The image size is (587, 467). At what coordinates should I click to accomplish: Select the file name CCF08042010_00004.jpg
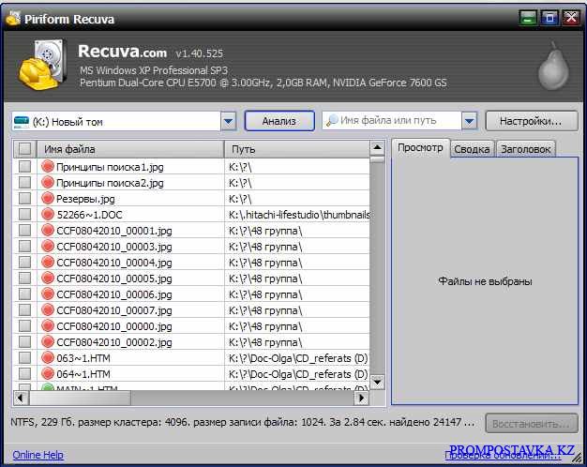point(114,263)
